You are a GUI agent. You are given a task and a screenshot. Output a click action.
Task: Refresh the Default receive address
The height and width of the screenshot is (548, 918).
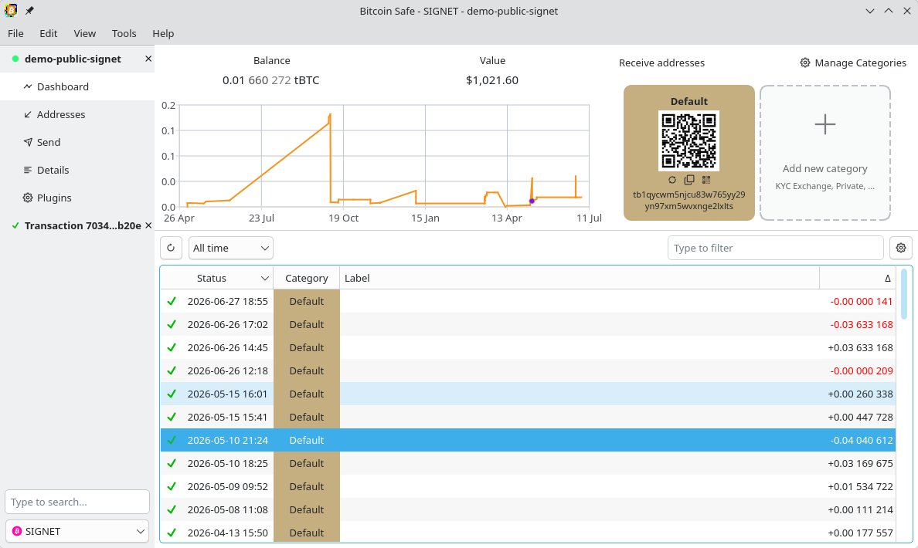pos(672,180)
